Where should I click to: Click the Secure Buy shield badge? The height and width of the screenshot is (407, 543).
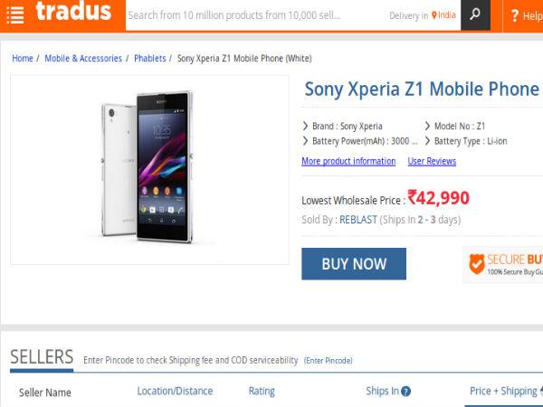click(503, 264)
